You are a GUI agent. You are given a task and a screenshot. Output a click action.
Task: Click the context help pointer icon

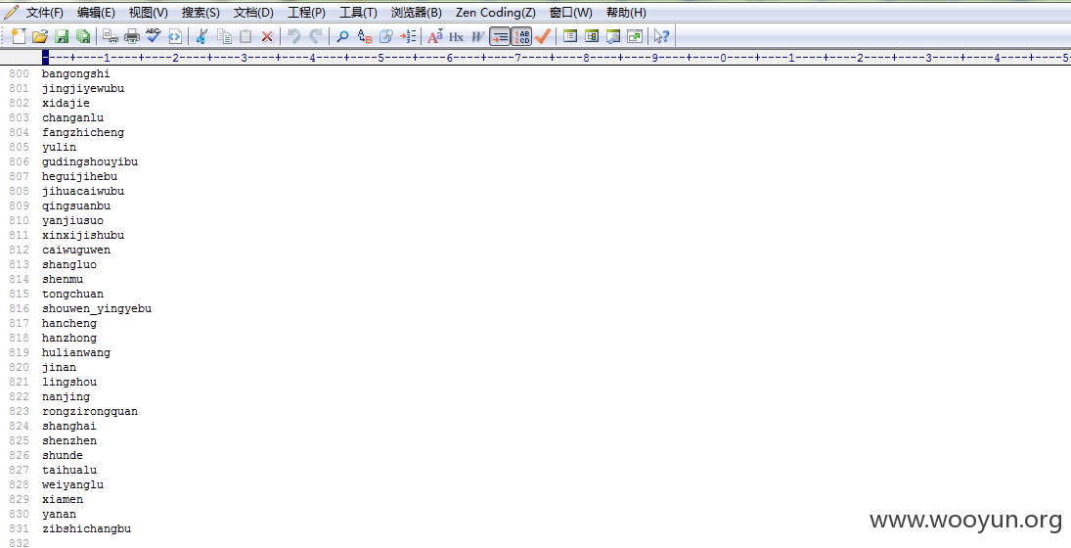[661, 36]
